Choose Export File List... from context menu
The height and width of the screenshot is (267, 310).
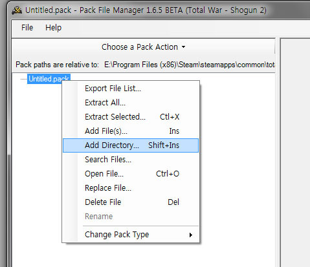pyautogui.click(x=131, y=89)
